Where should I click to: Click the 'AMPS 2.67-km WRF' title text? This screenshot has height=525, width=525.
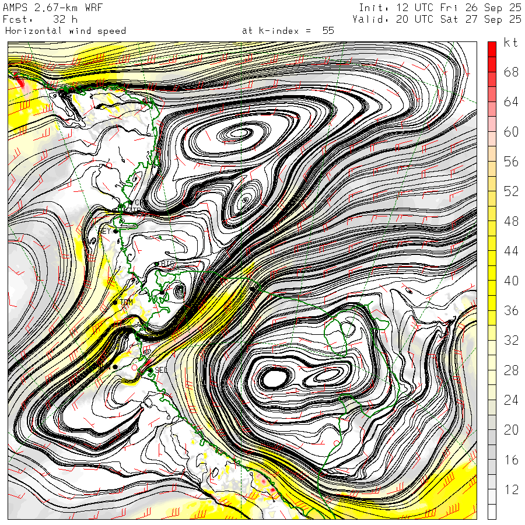tap(43, 8)
